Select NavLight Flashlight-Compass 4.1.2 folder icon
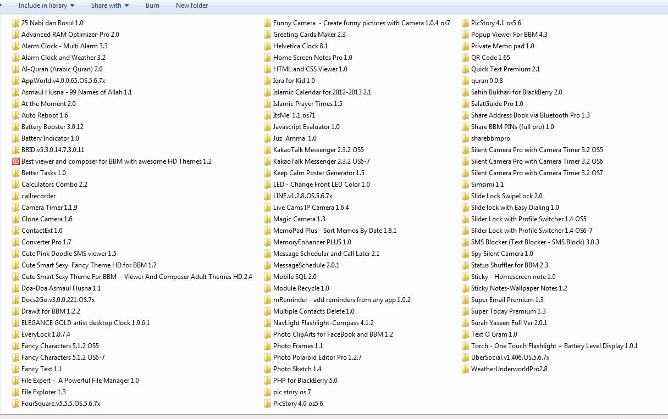Image resolution: width=668 pixels, height=419 pixels. pyautogui.click(x=267, y=323)
